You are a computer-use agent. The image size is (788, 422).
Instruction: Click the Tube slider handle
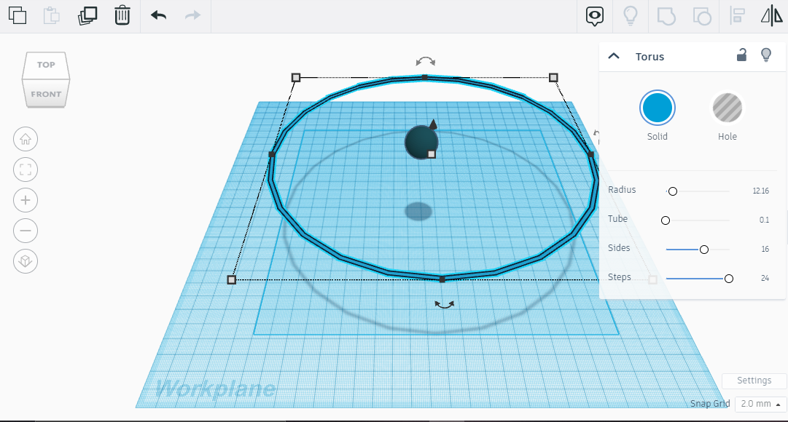click(666, 220)
